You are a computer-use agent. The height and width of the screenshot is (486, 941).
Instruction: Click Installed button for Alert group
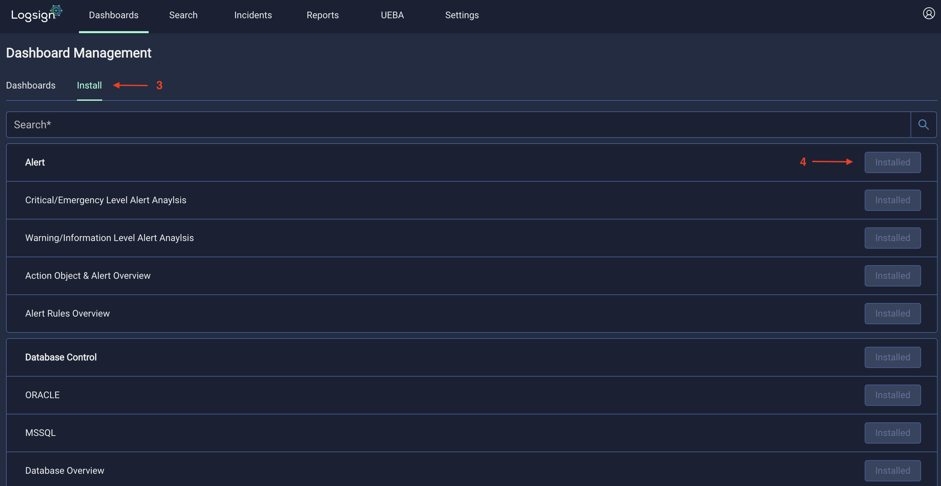[x=893, y=162]
